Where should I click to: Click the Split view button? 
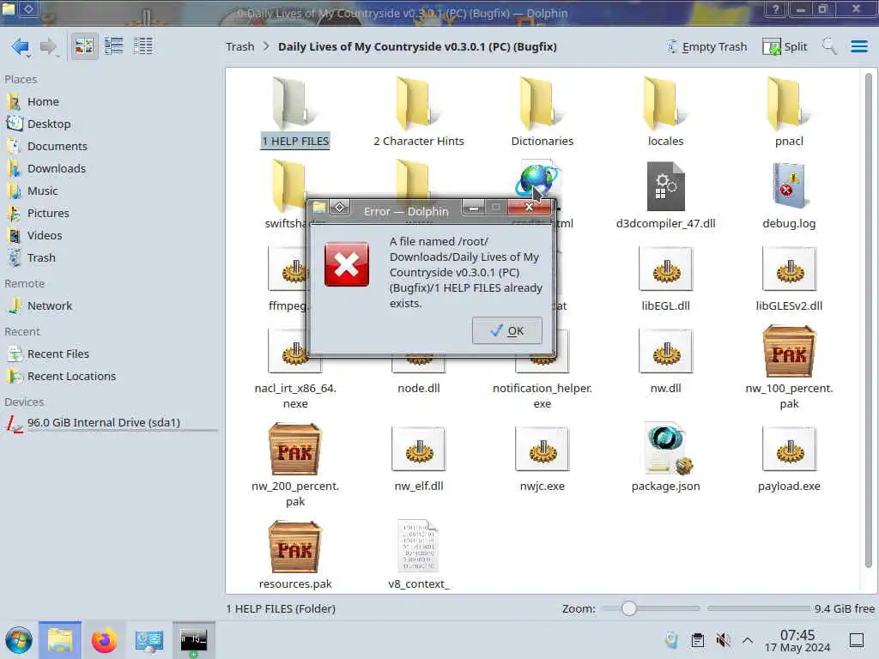pyautogui.click(x=785, y=47)
